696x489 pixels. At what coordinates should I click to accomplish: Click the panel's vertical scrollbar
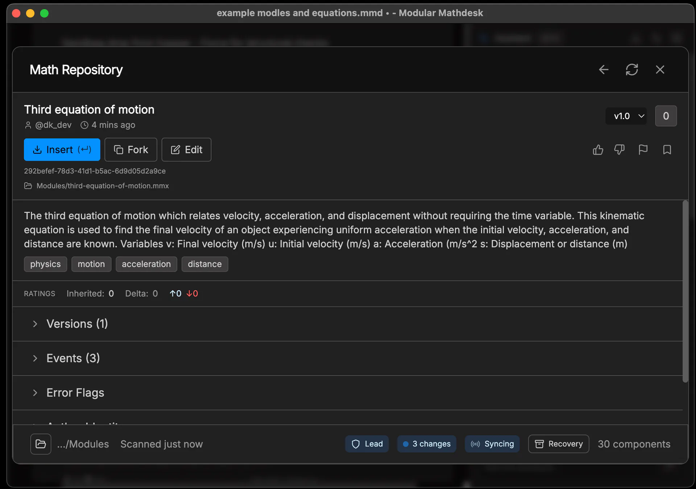click(x=685, y=291)
